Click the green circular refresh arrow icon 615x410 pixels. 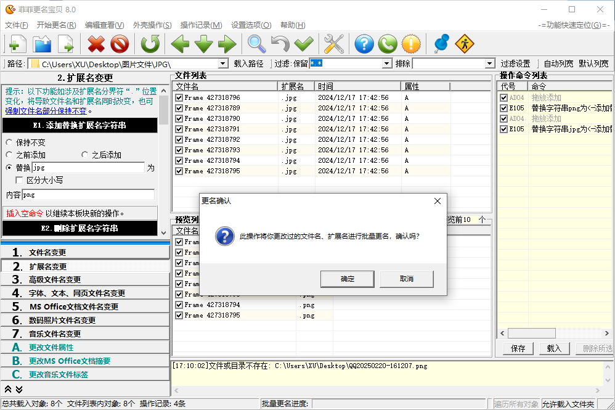pos(150,44)
